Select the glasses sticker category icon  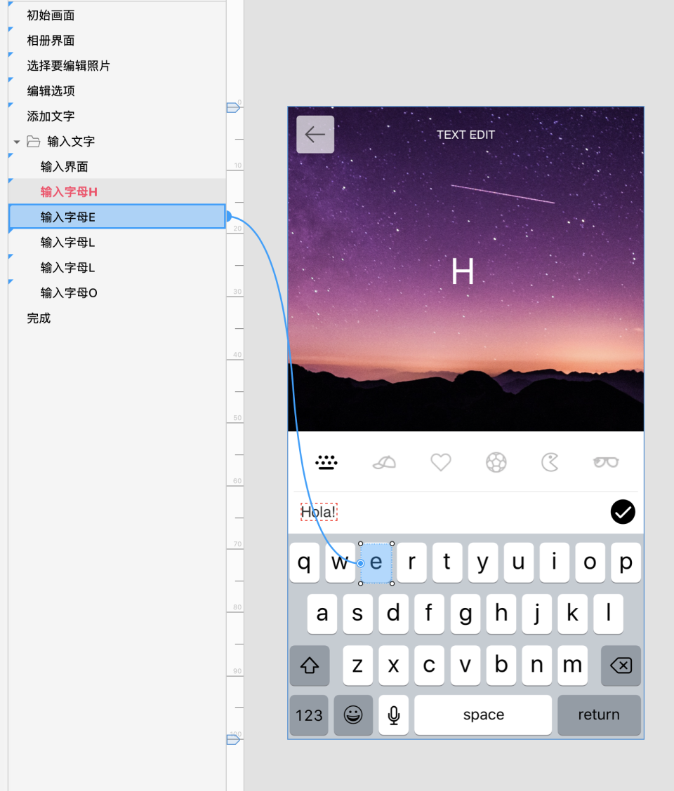606,462
